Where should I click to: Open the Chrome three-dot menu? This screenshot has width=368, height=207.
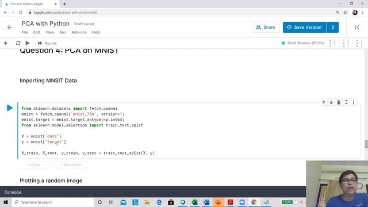coord(363,13)
